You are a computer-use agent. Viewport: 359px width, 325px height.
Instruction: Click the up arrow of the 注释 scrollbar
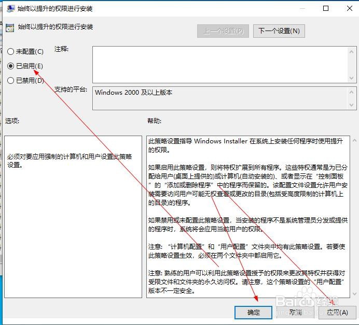351,52
